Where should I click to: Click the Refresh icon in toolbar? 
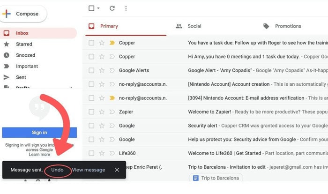click(112, 8)
